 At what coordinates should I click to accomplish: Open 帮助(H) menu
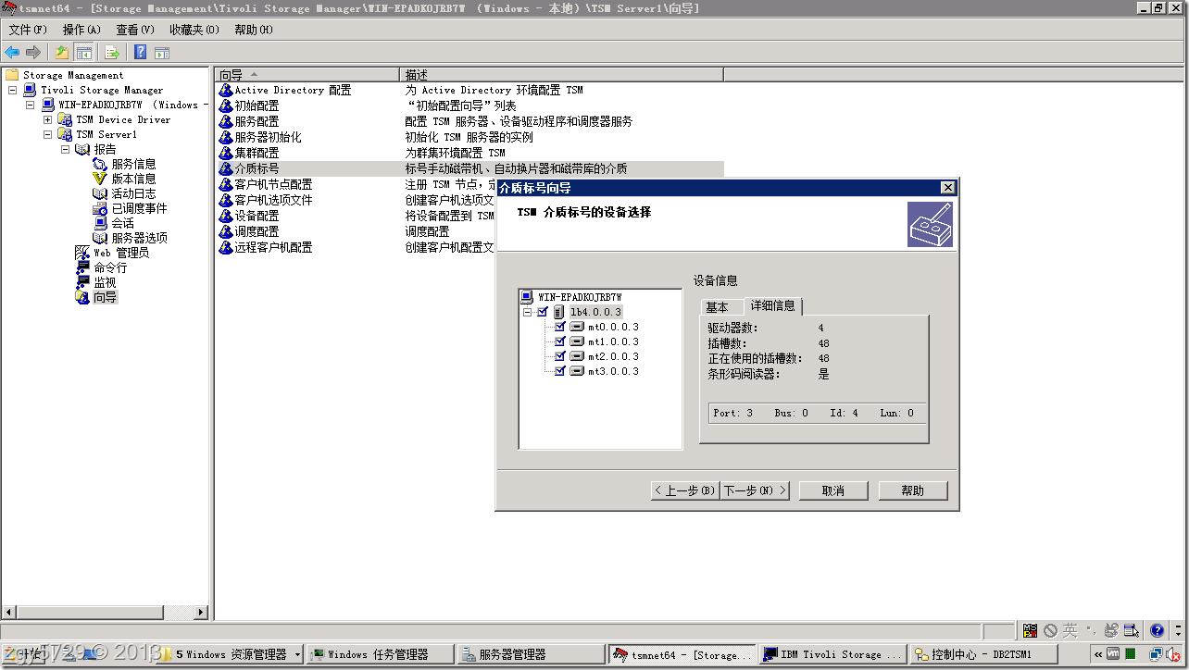coord(254,30)
